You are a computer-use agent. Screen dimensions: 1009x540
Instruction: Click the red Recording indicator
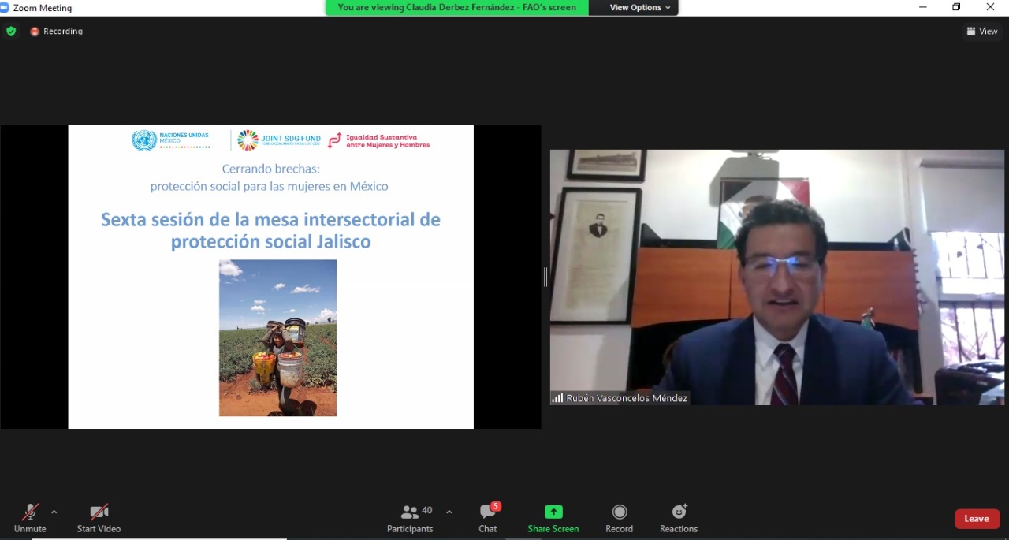coord(56,32)
